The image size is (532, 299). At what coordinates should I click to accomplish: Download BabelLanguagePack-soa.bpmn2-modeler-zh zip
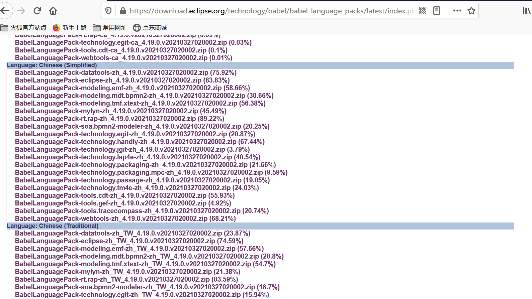pyautogui.click(x=142, y=126)
